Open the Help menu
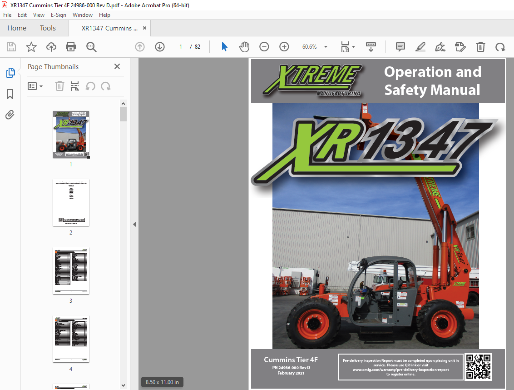514x390 pixels. pyautogui.click(x=104, y=15)
